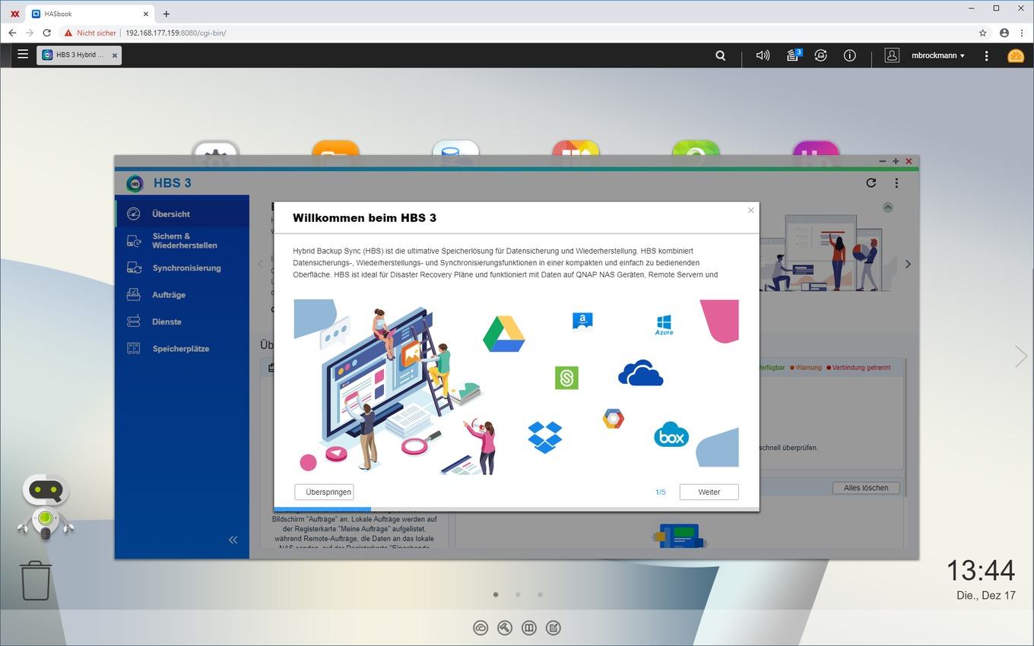Click the Alles löschen button
Screen dimensions: 1034x646
(x=866, y=488)
